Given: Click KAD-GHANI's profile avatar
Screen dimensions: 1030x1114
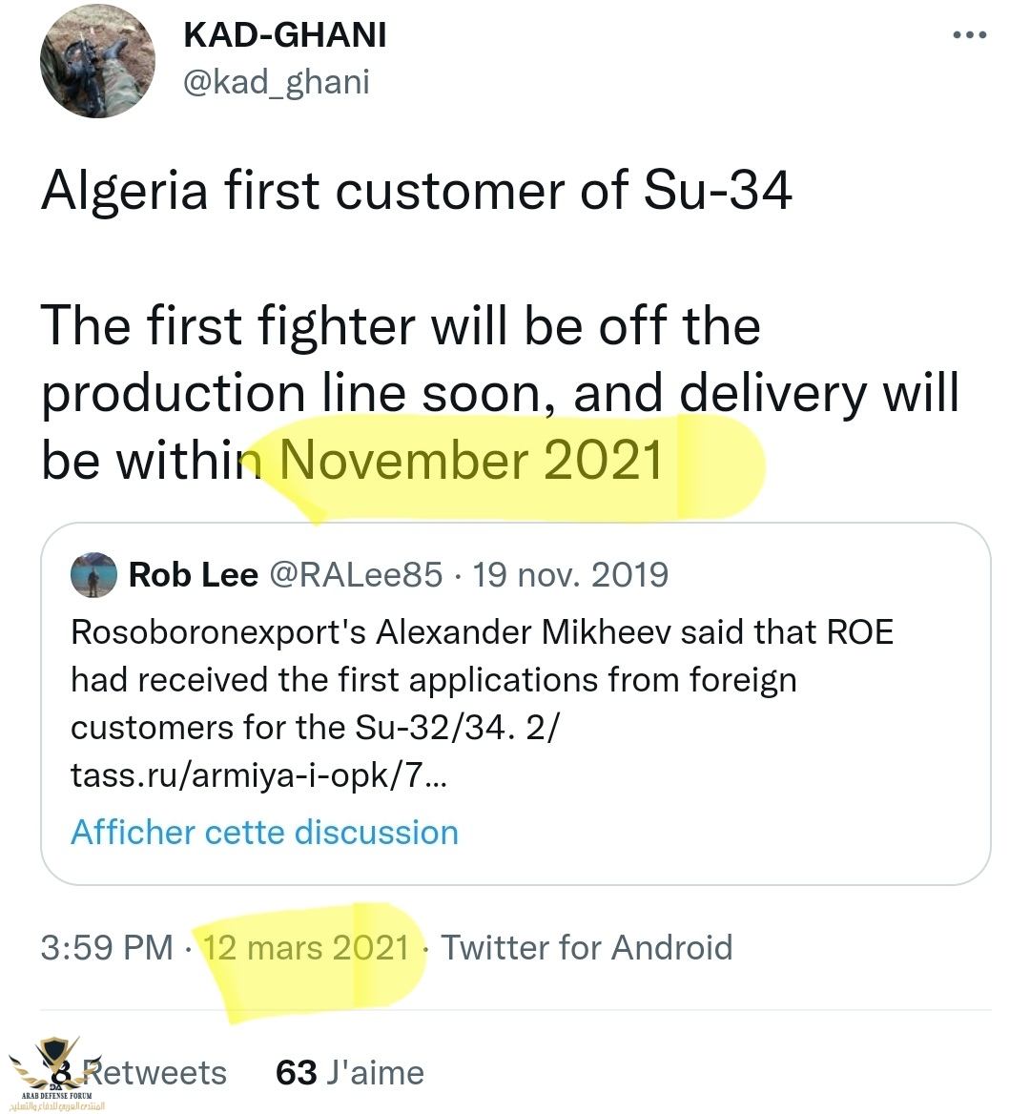Looking at the screenshot, I should click(x=97, y=61).
